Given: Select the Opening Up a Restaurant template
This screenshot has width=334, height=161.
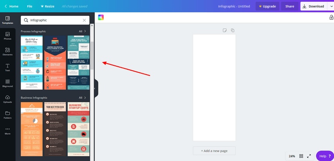Looking at the screenshot, I should [x=32, y=129].
